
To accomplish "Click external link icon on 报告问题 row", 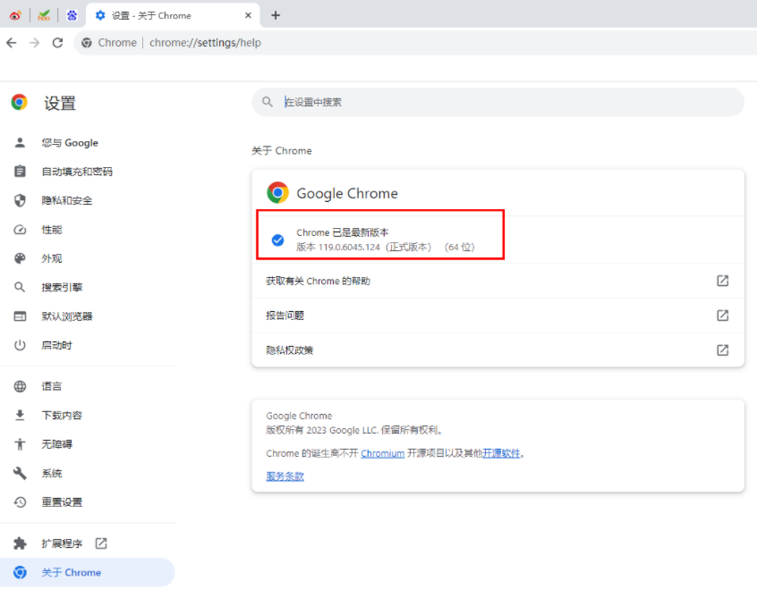I will (723, 316).
